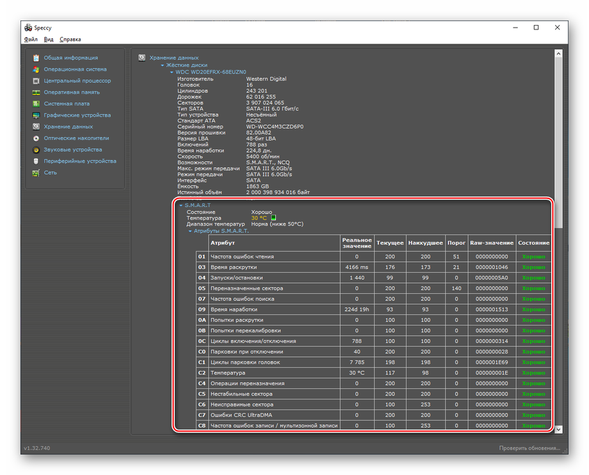Open the Справка menu
The width and height of the screenshot is (589, 475).
click(70, 39)
